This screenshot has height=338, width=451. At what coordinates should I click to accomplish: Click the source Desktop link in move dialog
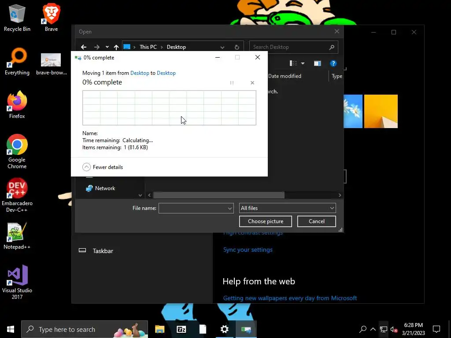click(x=140, y=73)
